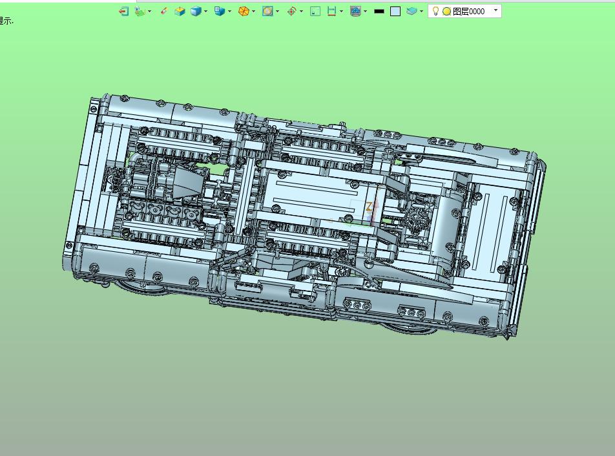Click the orange polyhedron mesh icon

point(244,12)
